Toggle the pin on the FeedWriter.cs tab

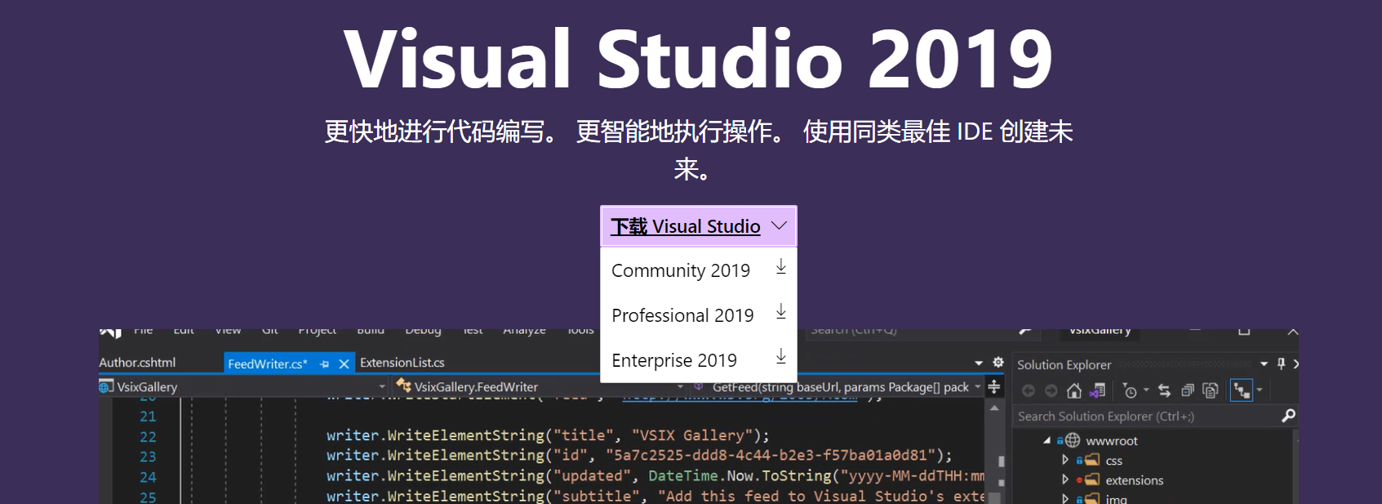[325, 364]
